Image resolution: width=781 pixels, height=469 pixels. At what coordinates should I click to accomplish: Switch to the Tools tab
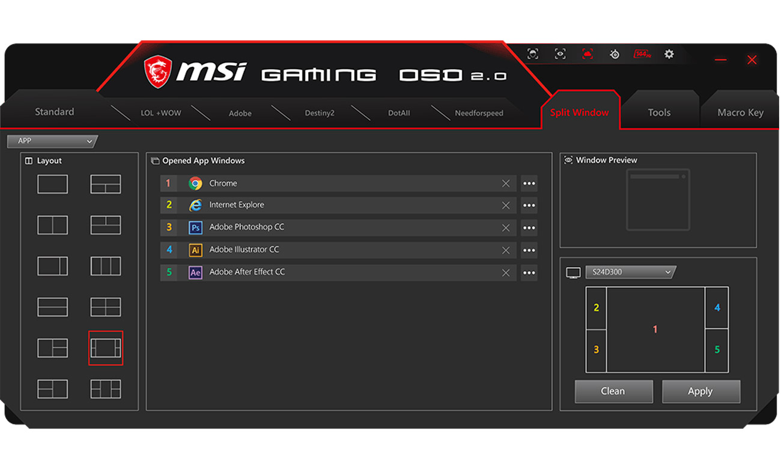[659, 112]
